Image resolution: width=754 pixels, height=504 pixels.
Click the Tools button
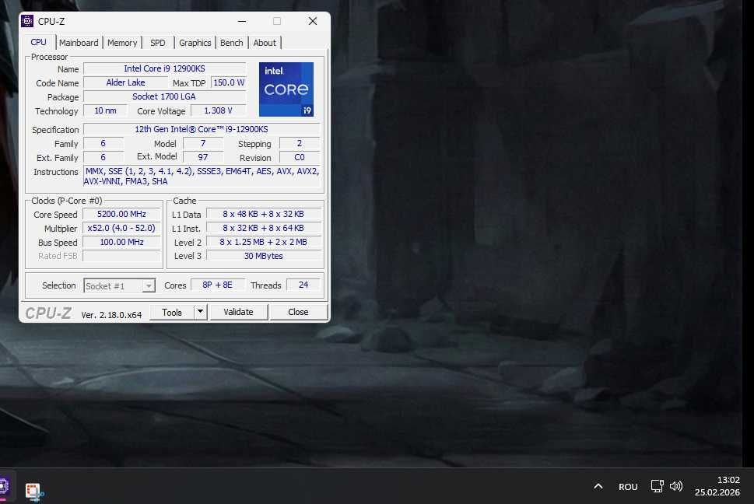pos(172,313)
